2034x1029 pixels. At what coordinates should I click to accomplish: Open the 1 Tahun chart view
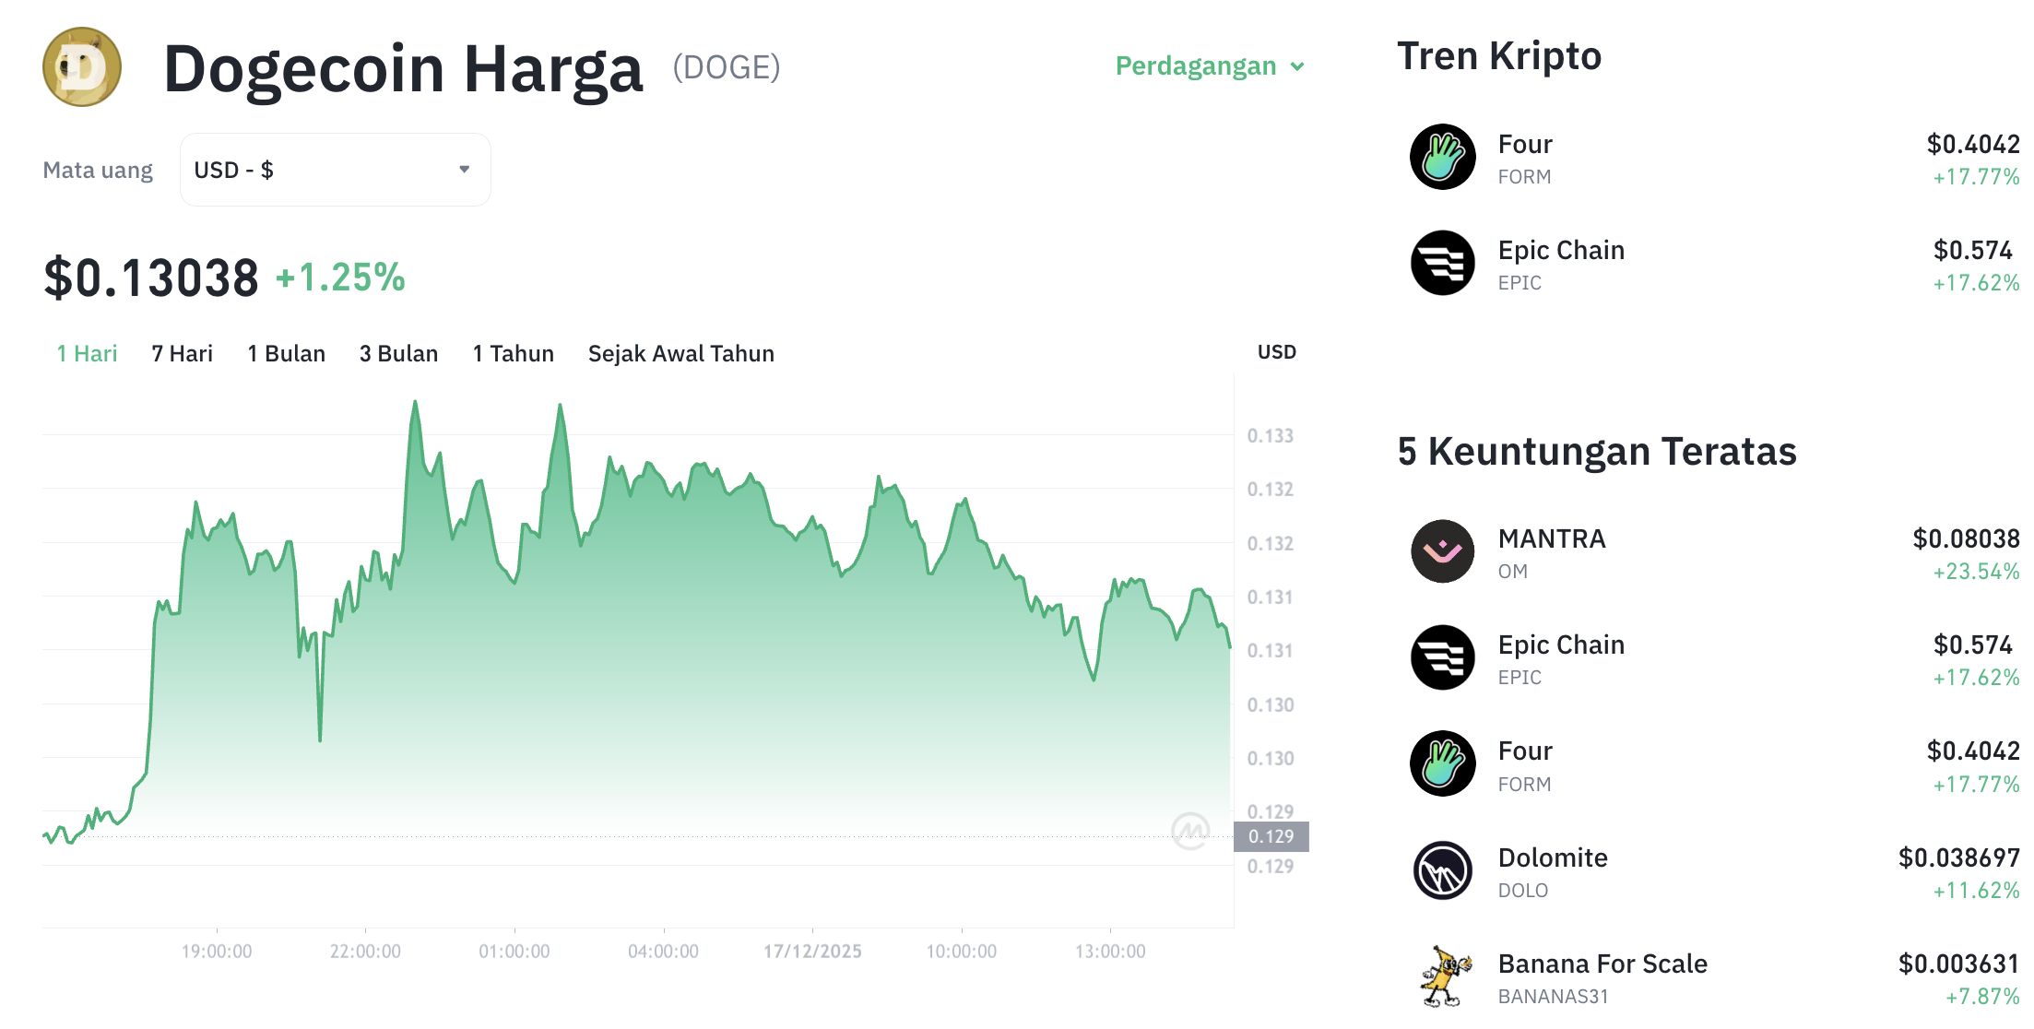tap(513, 353)
